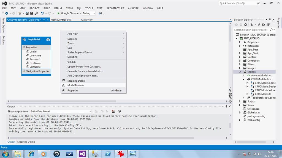282x158 pixels.
Task: Click the Solution Explorer search magnifier icon
Action: pos(271,30)
